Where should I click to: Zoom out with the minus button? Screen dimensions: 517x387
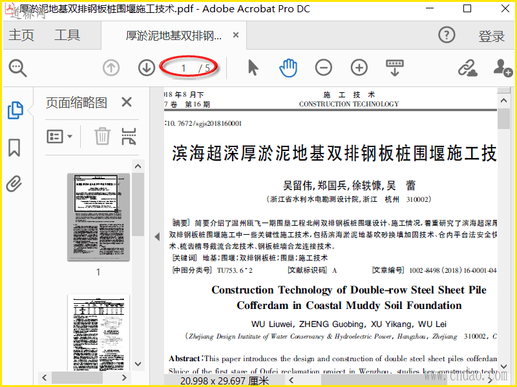coord(324,68)
